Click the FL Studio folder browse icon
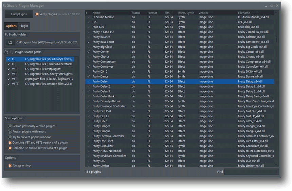The image size is (292, 191). (10, 43)
